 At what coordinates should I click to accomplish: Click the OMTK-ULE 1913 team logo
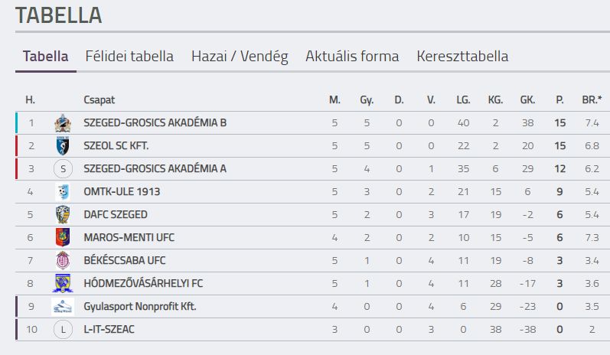62,192
